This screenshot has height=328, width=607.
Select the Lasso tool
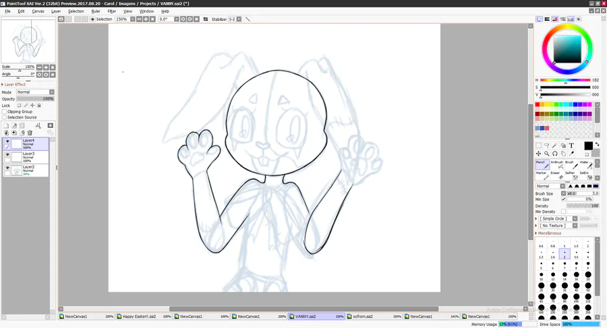pos(546,145)
